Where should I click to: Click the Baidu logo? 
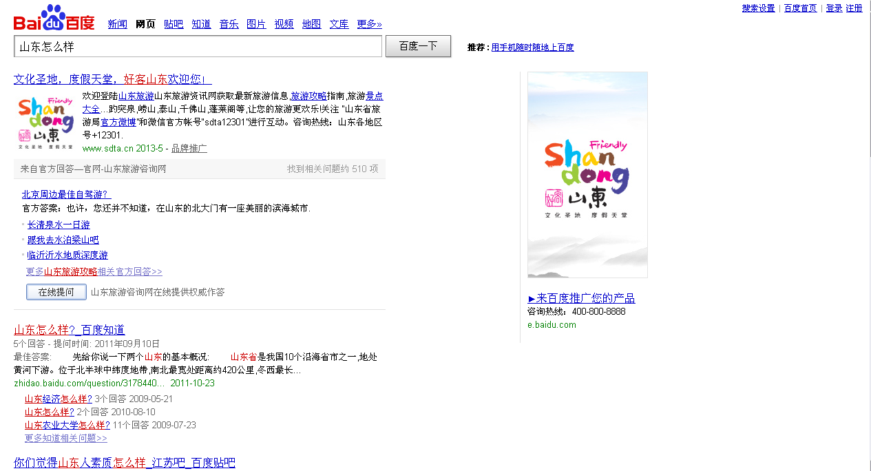point(54,19)
